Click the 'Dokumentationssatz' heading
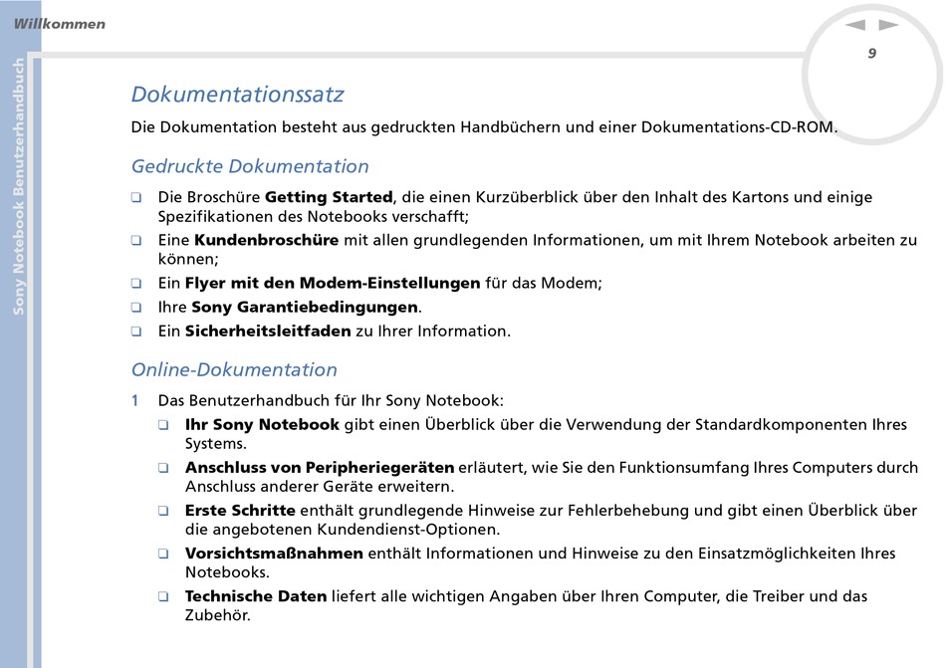This screenshot has width=946, height=668. (238, 94)
